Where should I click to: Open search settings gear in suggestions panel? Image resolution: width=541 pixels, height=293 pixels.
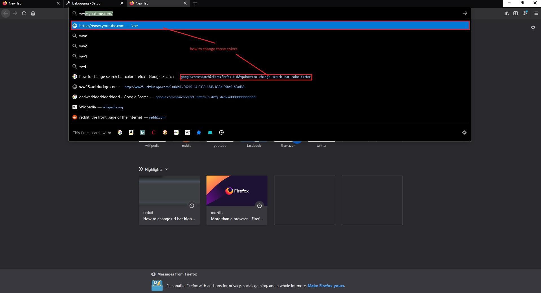464,132
